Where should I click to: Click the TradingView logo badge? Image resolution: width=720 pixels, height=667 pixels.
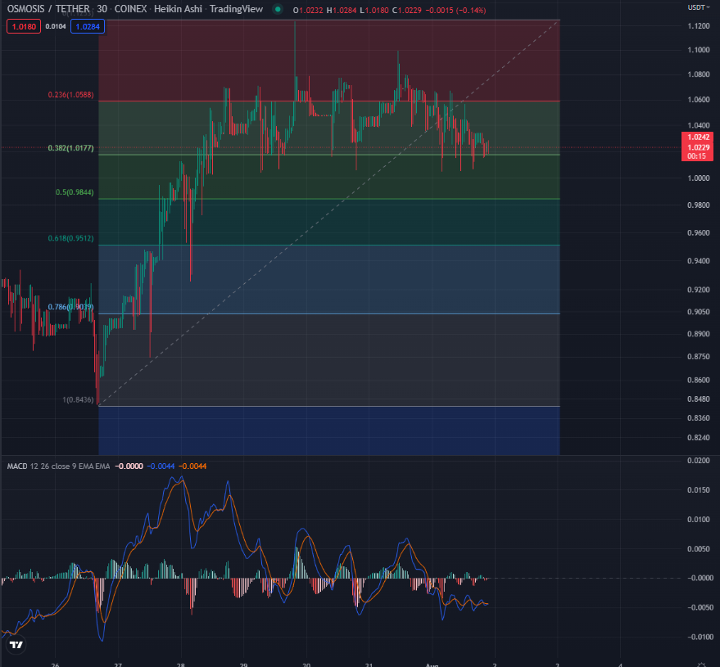(x=16, y=645)
